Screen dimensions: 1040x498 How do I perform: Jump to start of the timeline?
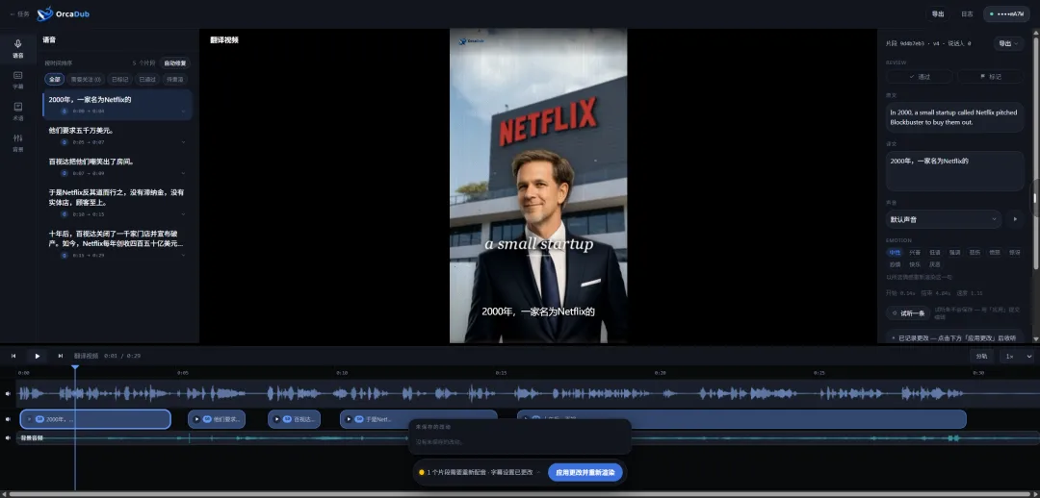[x=13, y=356]
